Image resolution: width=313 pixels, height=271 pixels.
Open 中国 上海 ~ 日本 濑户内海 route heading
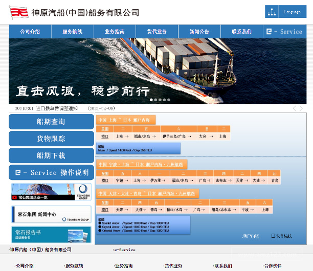pyautogui.click(x=126, y=120)
